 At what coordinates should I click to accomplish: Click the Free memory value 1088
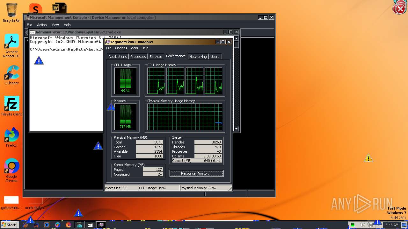pos(149,156)
